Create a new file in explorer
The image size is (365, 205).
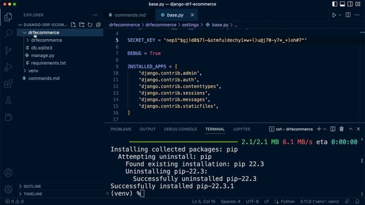pyautogui.click(x=74, y=24)
